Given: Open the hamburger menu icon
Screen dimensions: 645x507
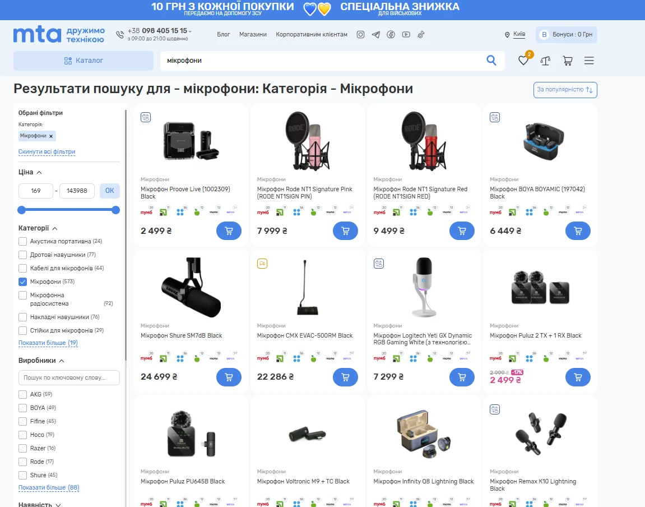Looking at the screenshot, I should [589, 61].
